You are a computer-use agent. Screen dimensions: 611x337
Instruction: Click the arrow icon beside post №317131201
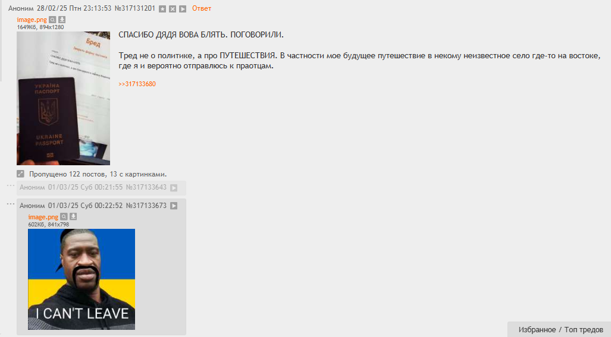click(183, 9)
